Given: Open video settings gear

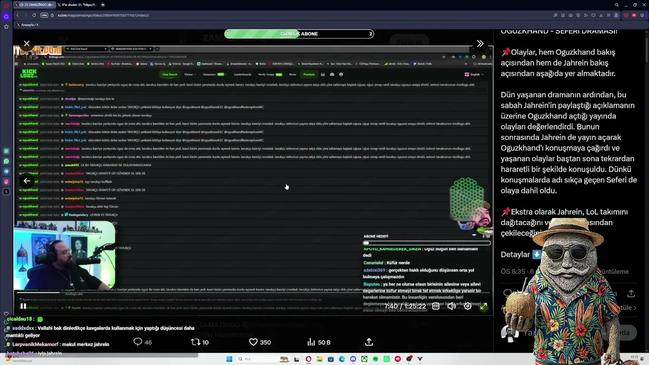Looking at the screenshot, I should (x=467, y=306).
